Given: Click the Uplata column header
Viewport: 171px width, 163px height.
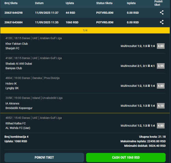Looking at the screenshot, I should point(70,3).
